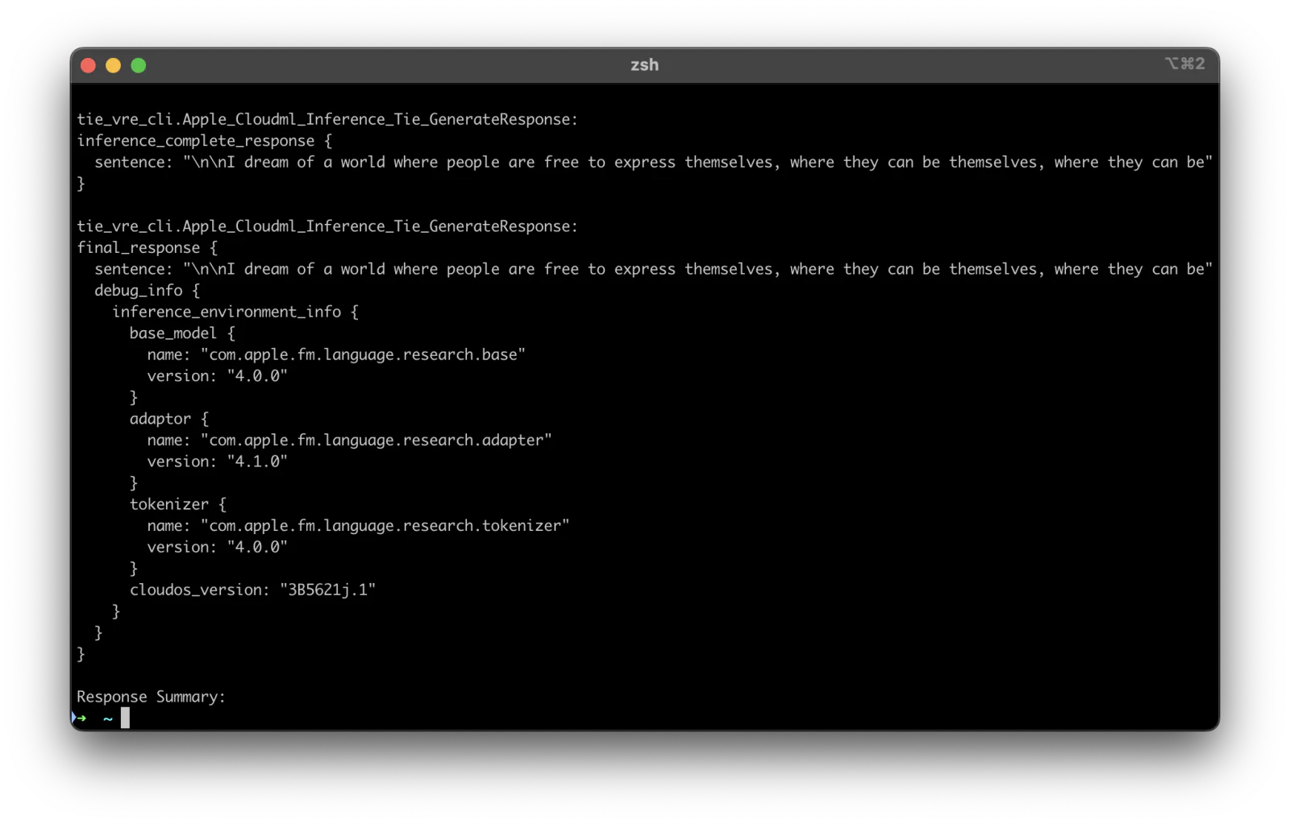Click the tilde directory indicator in prompt
The image size is (1290, 824).
(108, 718)
